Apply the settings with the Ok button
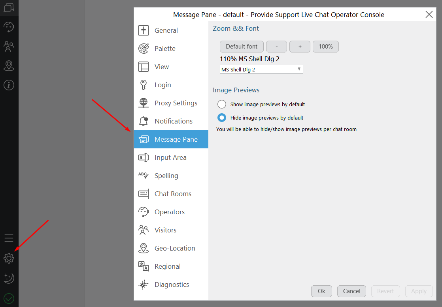This screenshot has width=442, height=307. [x=321, y=291]
